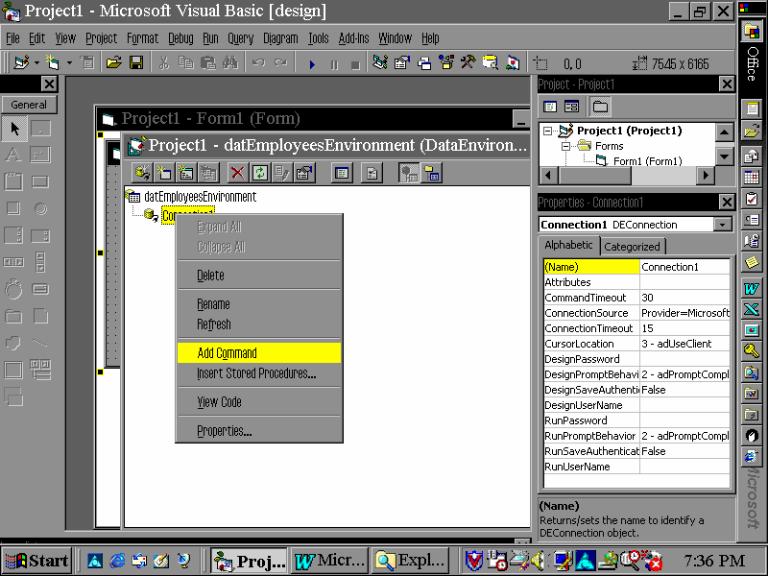Click the Save Project floppy disk icon
This screenshot has width=768, height=576.
(x=136, y=63)
